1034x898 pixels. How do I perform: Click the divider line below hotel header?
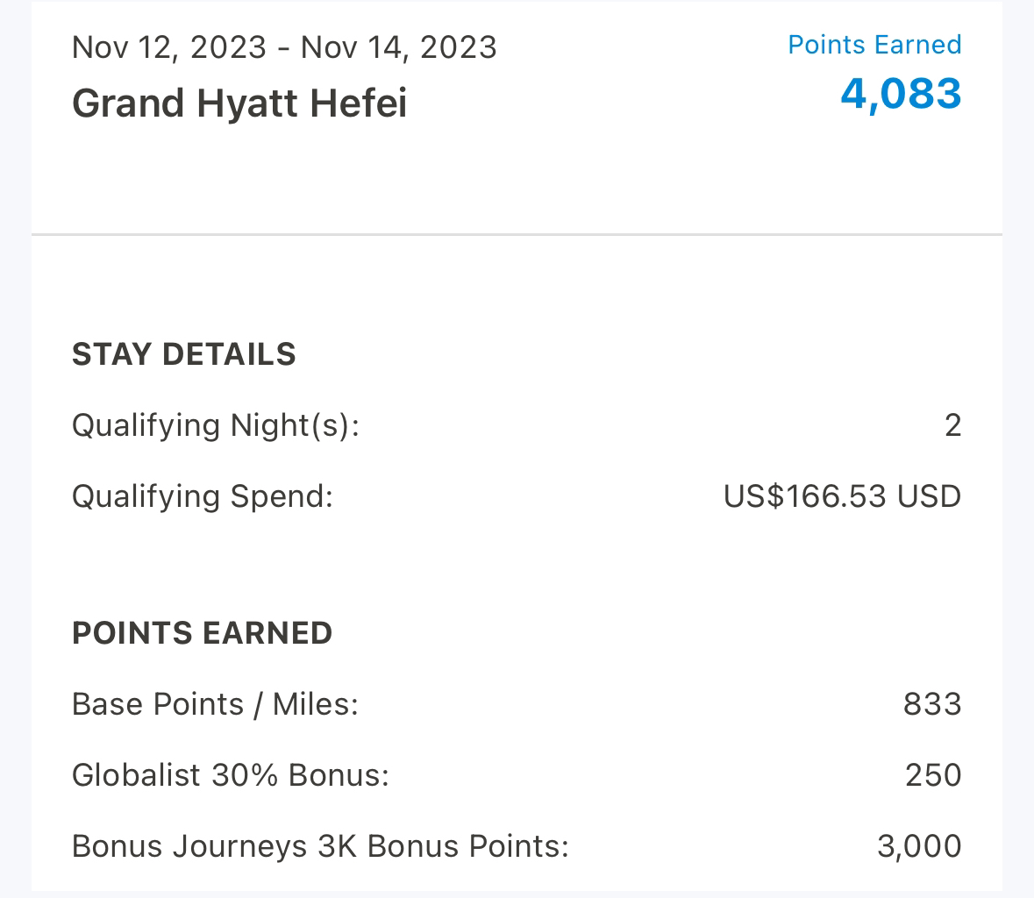point(517,234)
